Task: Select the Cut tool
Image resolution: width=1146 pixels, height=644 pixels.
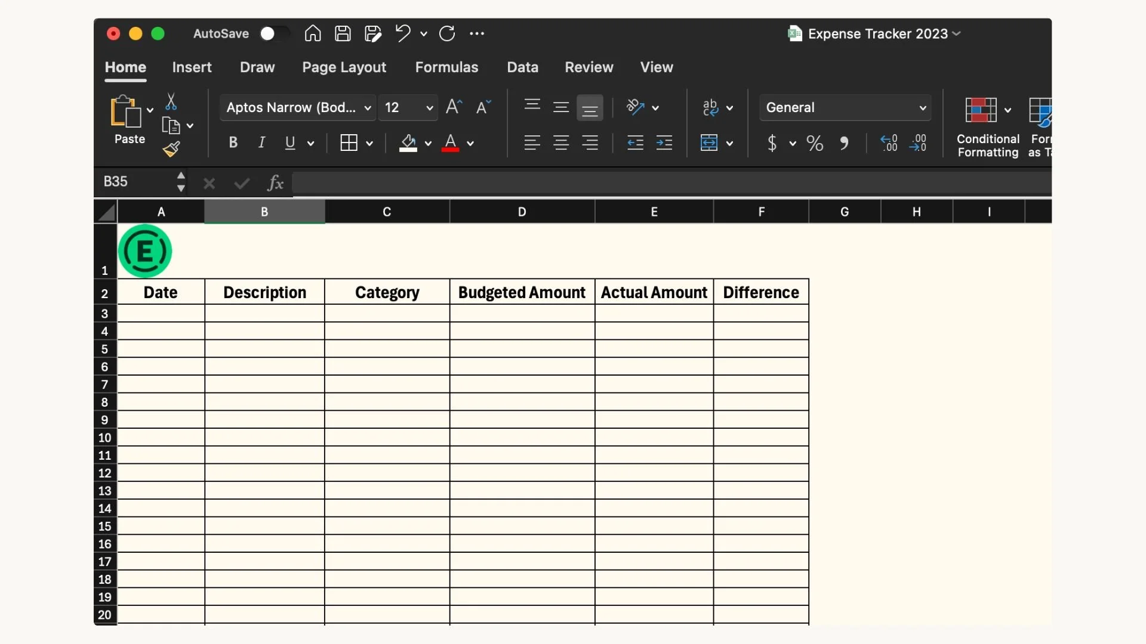Action: (172, 101)
